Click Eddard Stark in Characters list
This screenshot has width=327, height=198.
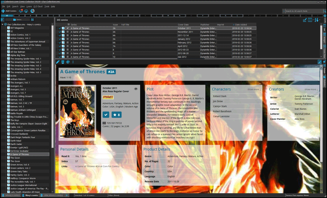pyautogui.click(x=220, y=96)
